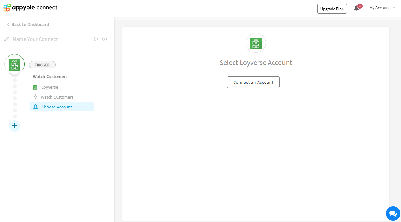
Task: Click the TRIGGER badge
Action: click(42, 65)
